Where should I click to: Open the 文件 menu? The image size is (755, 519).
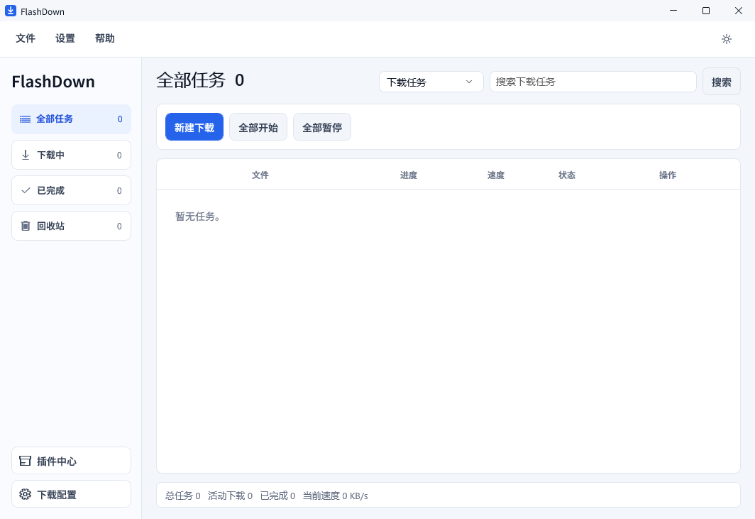pos(26,38)
